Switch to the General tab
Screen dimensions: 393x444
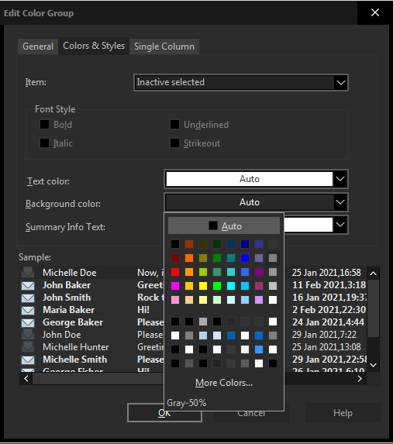point(38,46)
